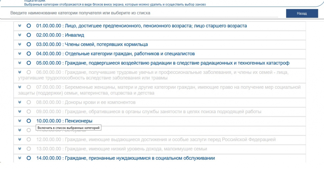Click the category name search input field

click(144, 13)
